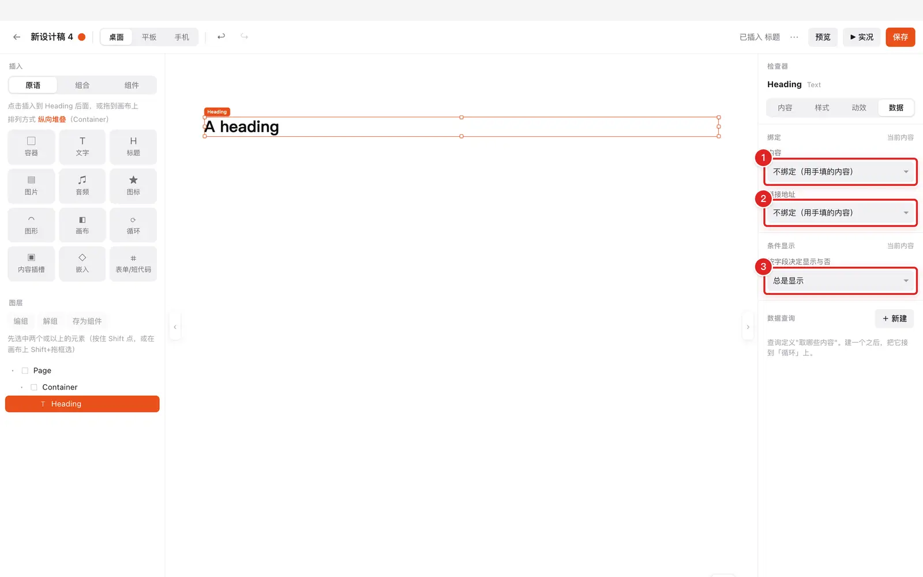Image resolution: width=923 pixels, height=577 pixels.
Task: Select the 组件 insert tab
Action: coord(132,85)
